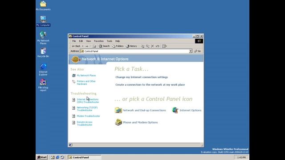Open the Internet Options icon

[187, 110]
